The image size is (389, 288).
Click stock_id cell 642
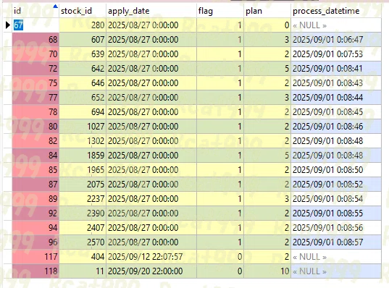click(x=83, y=69)
